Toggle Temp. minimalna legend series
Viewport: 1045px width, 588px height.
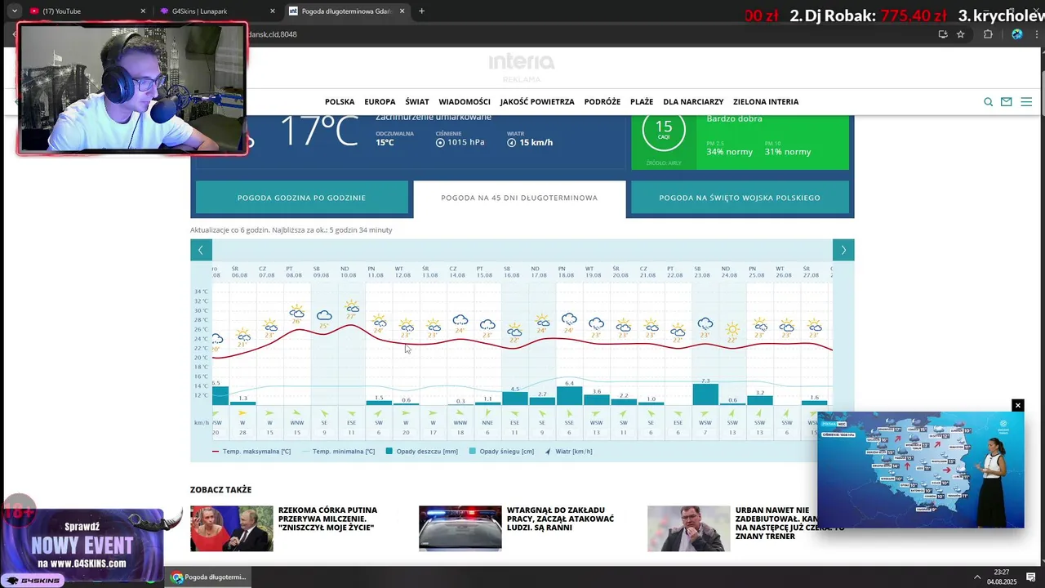338,452
